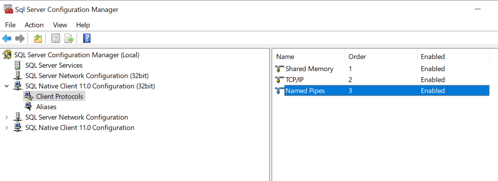Click the SQL Server Network Configuration (32bit) icon

coord(18,76)
